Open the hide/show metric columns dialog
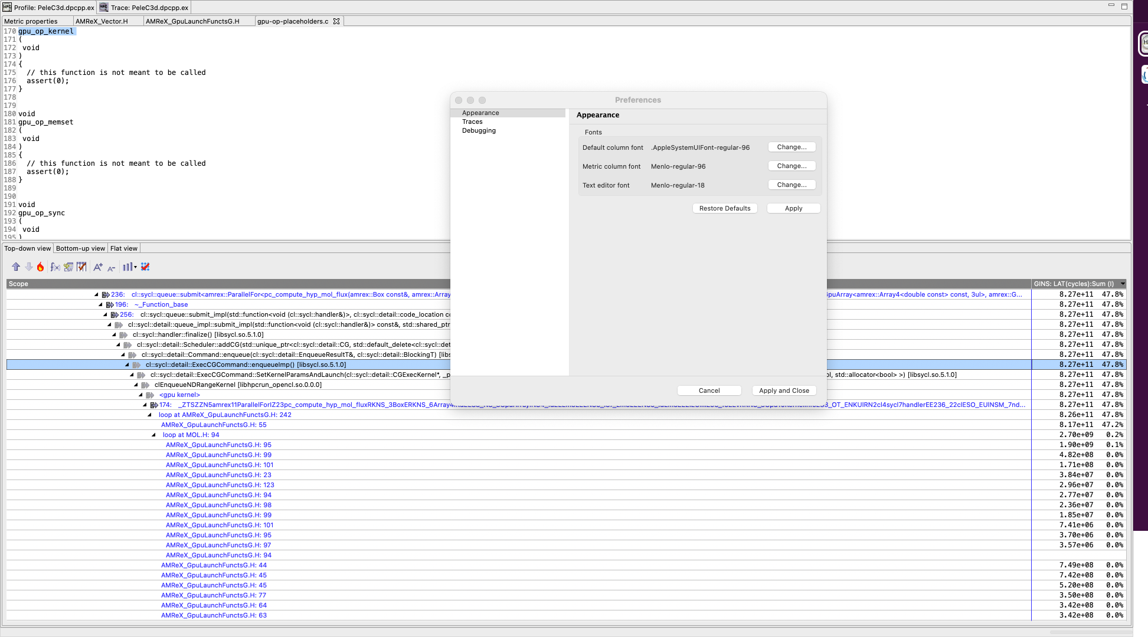Image resolution: width=1148 pixels, height=637 pixels. coord(81,267)
